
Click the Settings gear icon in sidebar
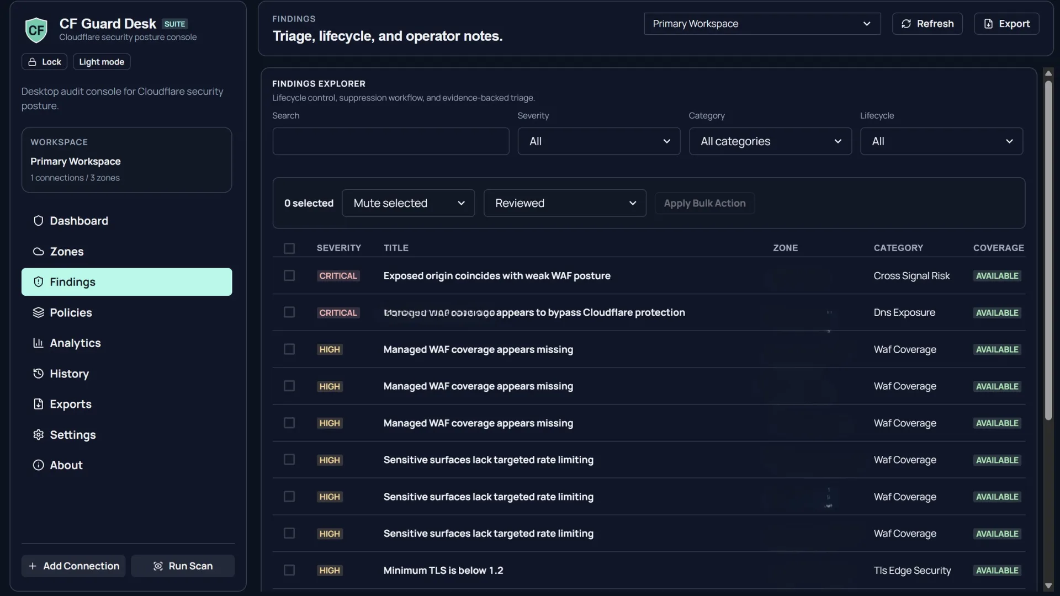coord(38,435)
